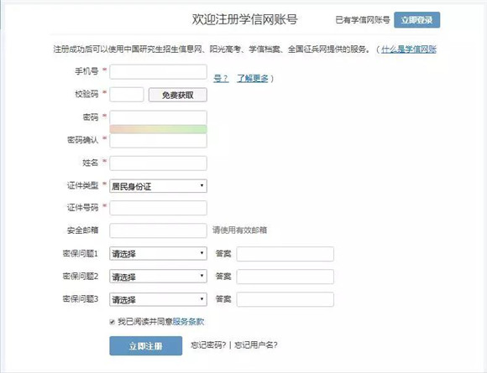487x373 pixels.
Task: Focus the 校验码 input box
Action: tap(127, 95)
